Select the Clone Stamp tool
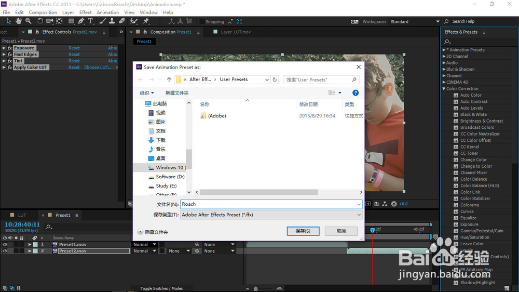Screen dimensions: 519x292 click(x=112, y=21)
